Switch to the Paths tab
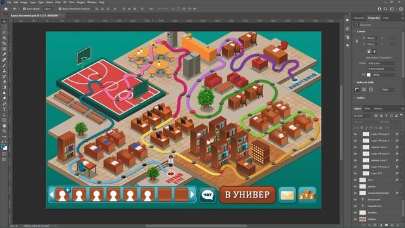 [367, 108]
